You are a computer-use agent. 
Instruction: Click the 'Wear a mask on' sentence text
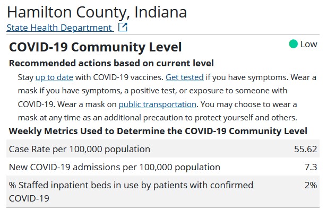pyautogui.click(x=87, y=104)
